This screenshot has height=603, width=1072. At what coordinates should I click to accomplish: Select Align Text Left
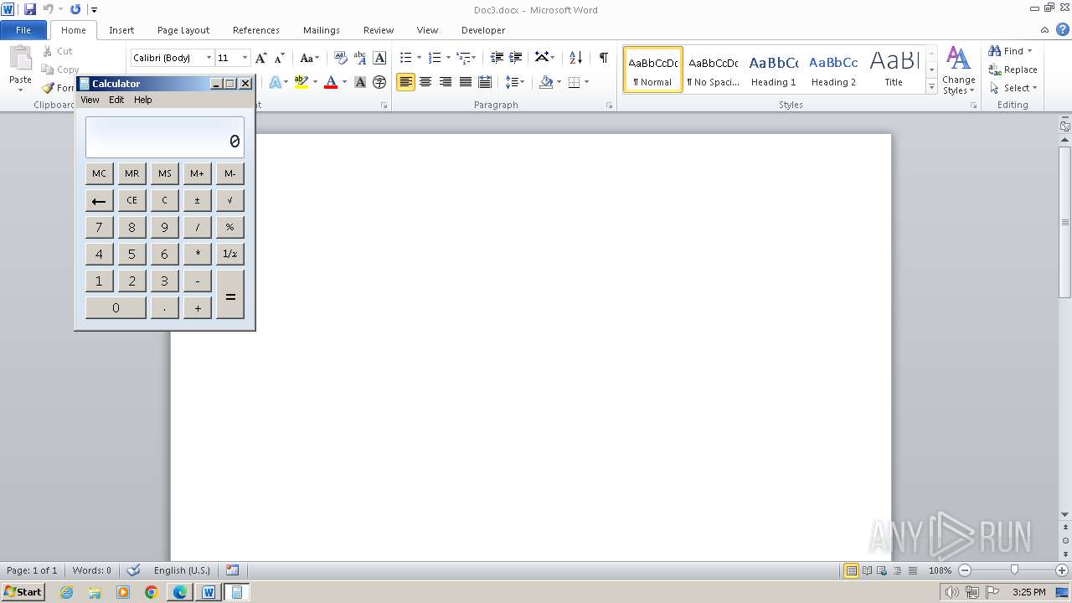[x=405, y=82]
